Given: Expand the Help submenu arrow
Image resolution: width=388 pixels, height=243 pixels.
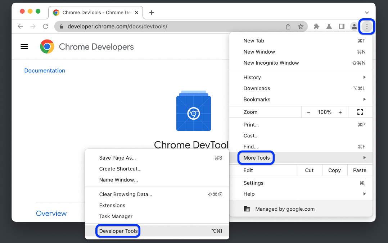Looking at the screenshot, I should pyautogui.click(x=364, y=194).
